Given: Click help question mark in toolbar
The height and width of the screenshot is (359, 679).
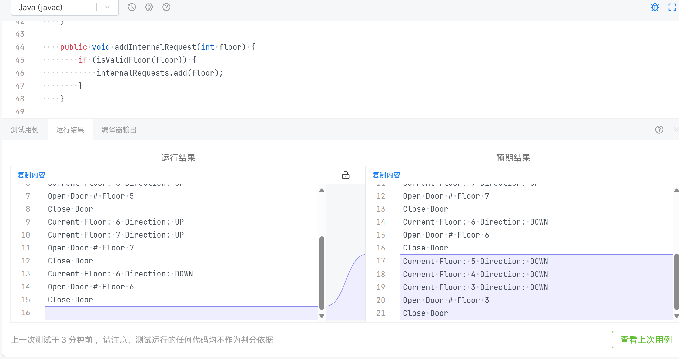Looking at the screenshot, I should tap(166, 7).
